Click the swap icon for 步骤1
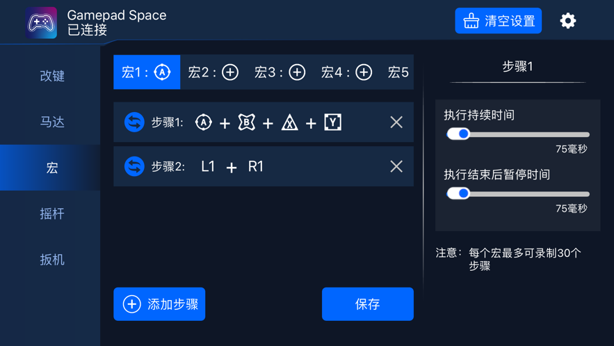Viewport: 614px width, 346px height. click(134, 123)
